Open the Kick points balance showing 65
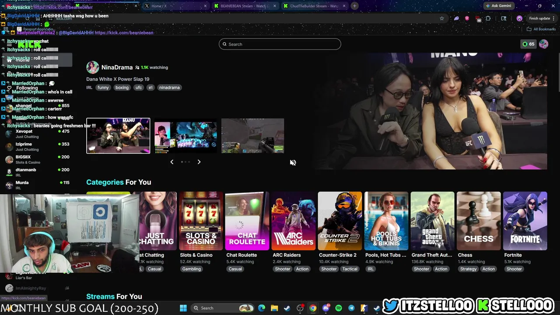 [x=528, y=44]
